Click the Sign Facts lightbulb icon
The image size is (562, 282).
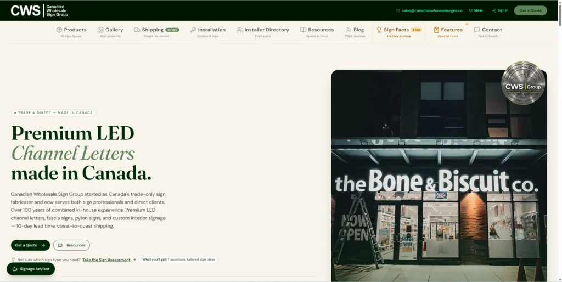(379, 30)
